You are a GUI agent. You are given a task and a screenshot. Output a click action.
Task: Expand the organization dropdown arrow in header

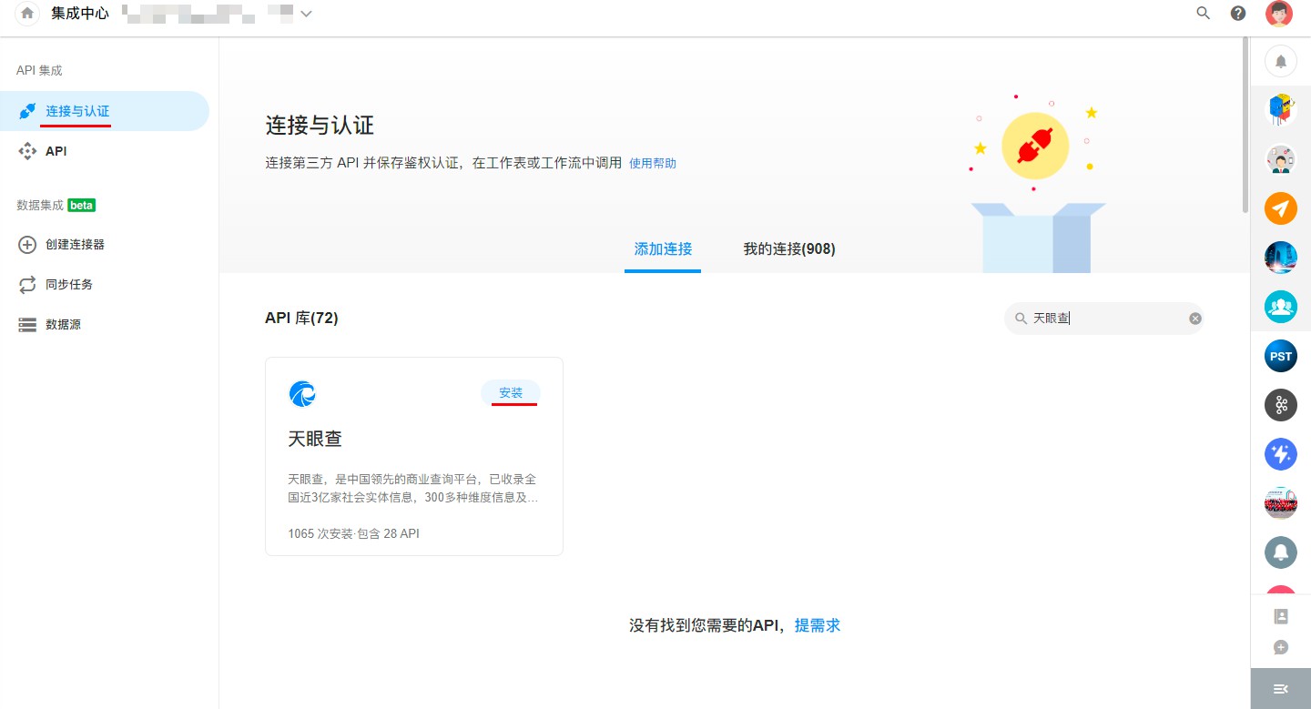306,14
